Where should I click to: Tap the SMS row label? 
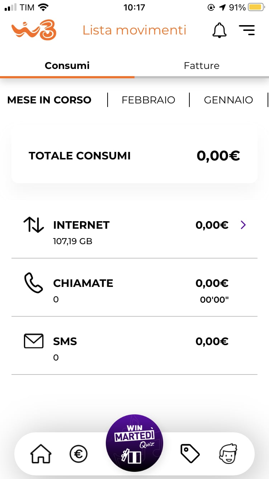coord(65,341)
